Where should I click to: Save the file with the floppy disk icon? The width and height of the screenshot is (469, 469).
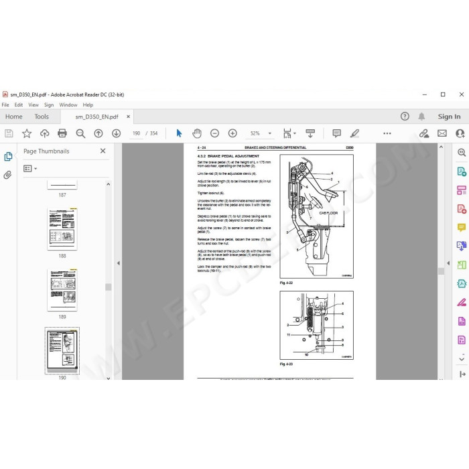pos(9,133)
